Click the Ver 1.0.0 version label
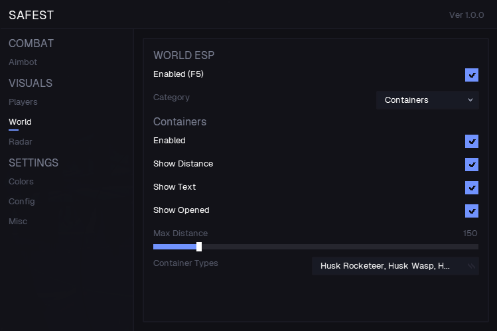Viewport: 497px width, 331px height. coord(466,15)
